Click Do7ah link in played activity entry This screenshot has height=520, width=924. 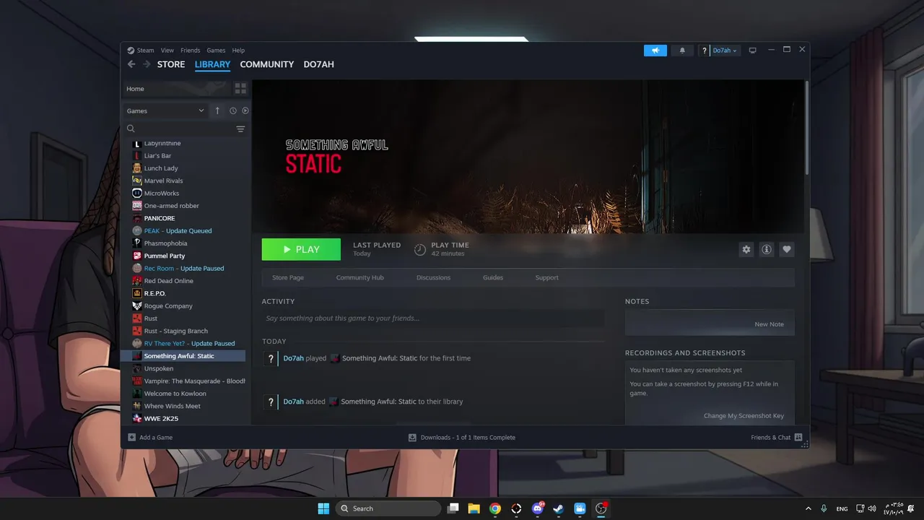293,358
